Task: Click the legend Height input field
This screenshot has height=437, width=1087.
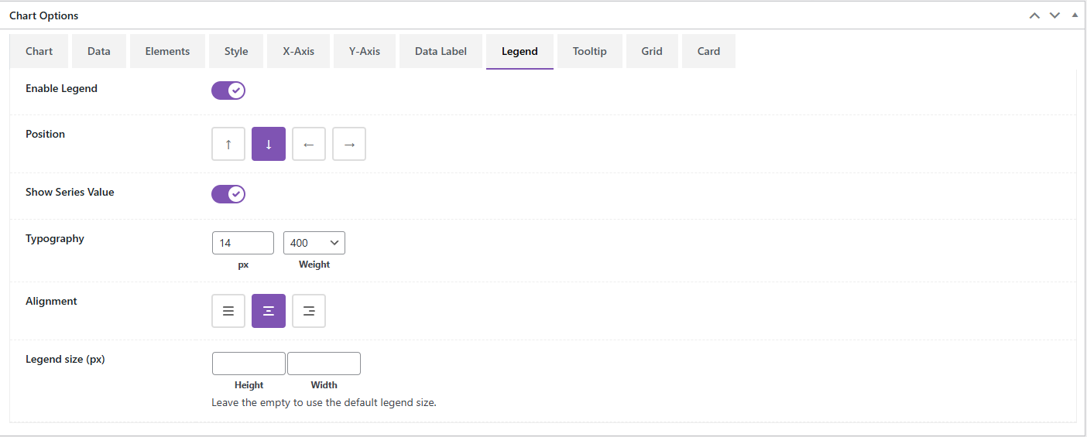Action: point(249,364)
